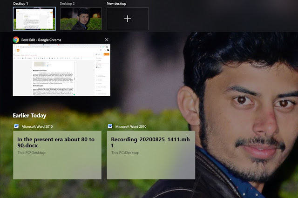Viewport: 298px width, 198px height.
Task: Click 'This PC\Desktop' under the 'In the present era' card
Action: (32, 152)
